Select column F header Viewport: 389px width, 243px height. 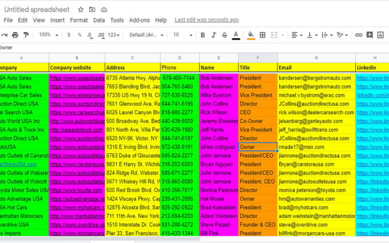coord(258,58)
